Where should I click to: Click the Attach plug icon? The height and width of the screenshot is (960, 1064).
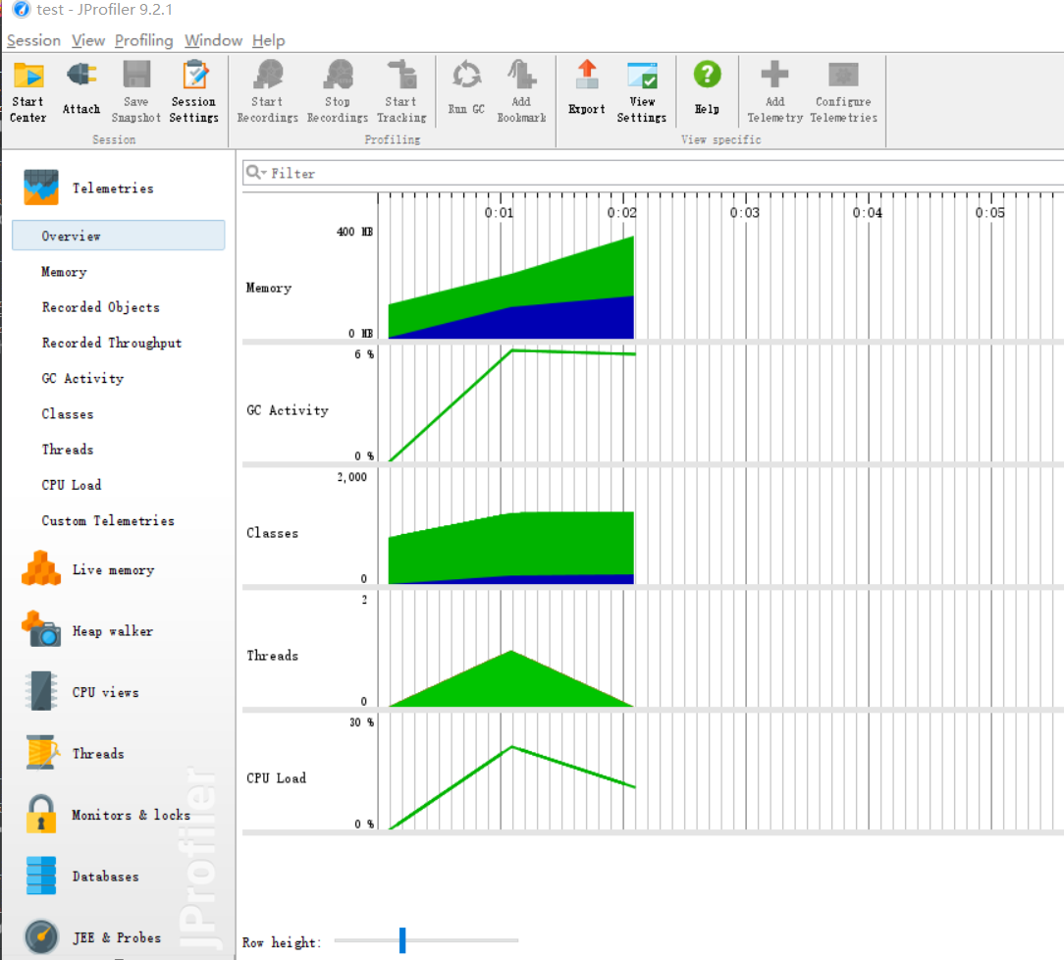tap(81, 76)
